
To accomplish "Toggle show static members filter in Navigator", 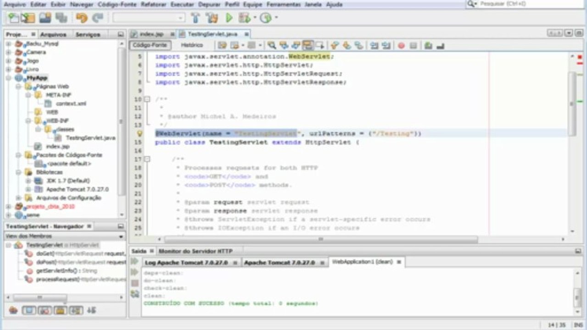I will pyautogui.click(x=45, y=310).
